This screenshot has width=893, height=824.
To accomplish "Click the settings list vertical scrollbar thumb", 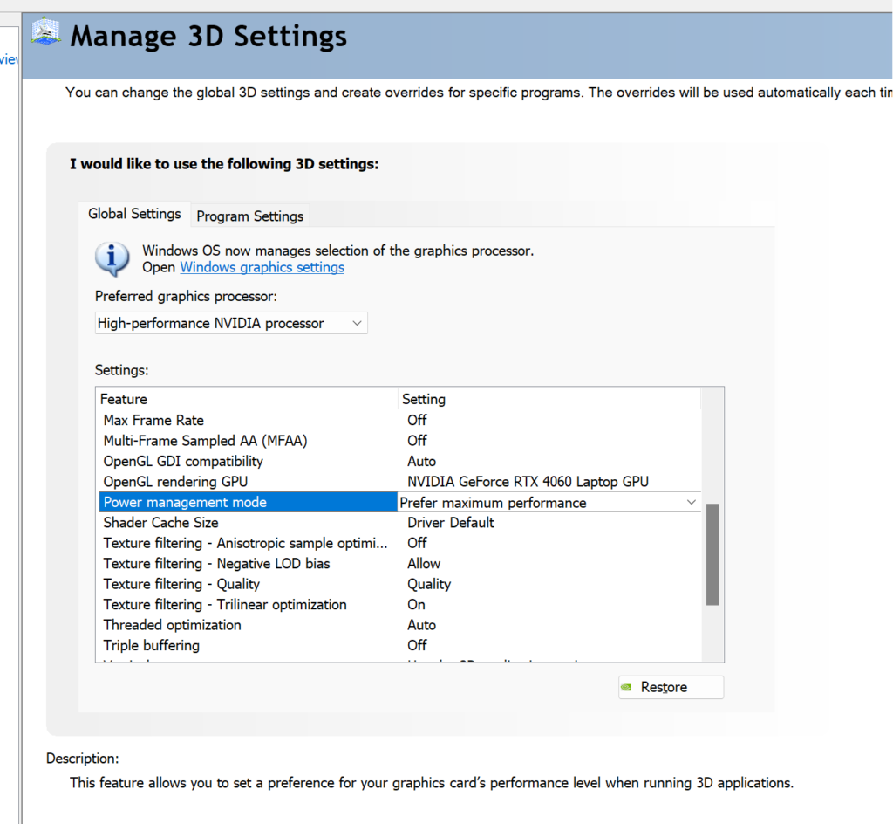I will point(712,554).
